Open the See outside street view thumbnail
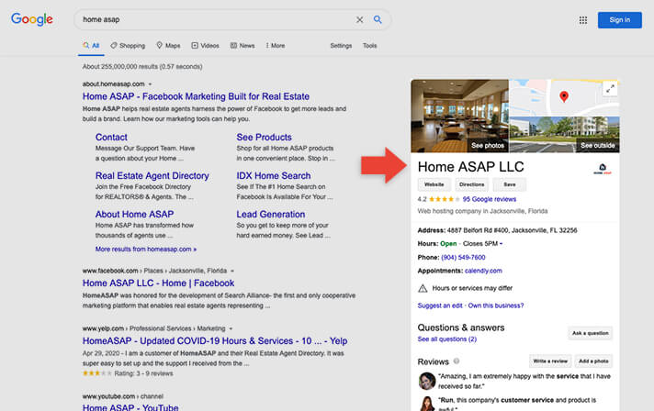The height and width of the screenshot is (411, 654). [x=564, y=135]
